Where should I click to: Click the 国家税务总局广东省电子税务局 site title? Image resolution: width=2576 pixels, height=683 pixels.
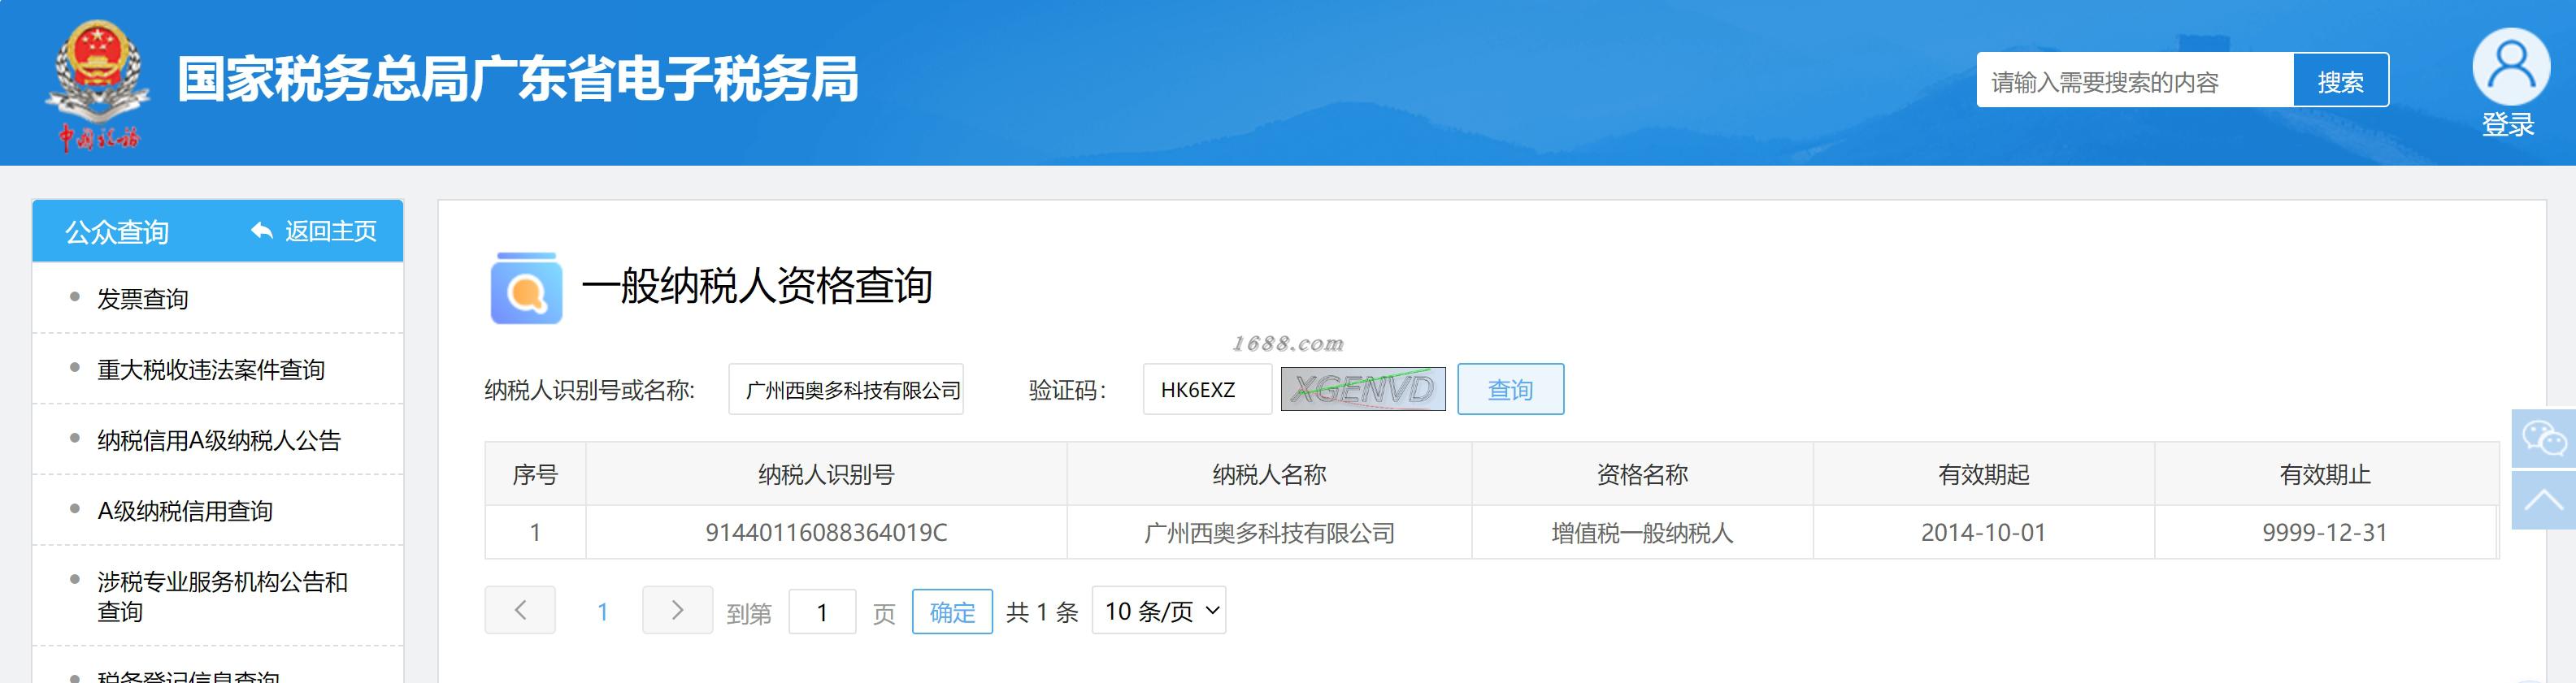click(x=518, y=79)
